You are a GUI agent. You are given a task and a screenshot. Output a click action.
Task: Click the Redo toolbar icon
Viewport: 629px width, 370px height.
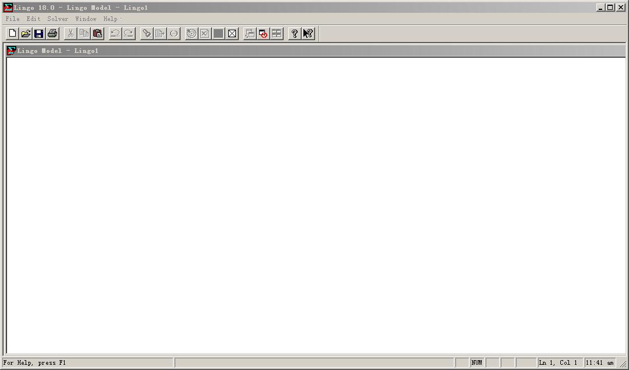[129, 34]
